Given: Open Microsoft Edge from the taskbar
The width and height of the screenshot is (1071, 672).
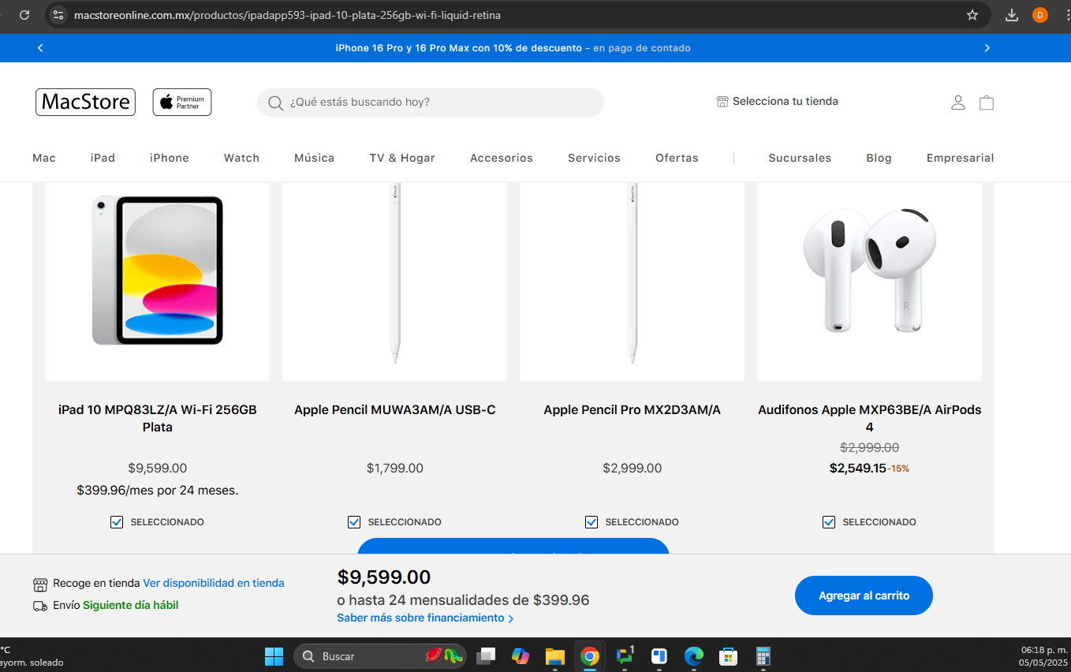Looking at the screenshot, I should coord(693,656).
